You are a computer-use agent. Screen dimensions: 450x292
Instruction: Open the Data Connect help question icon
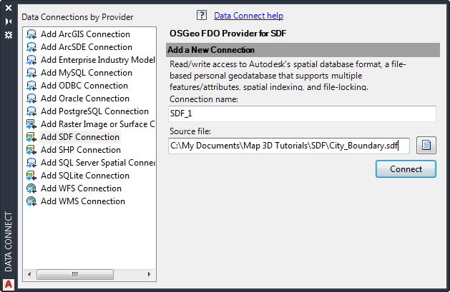[201, 15]
